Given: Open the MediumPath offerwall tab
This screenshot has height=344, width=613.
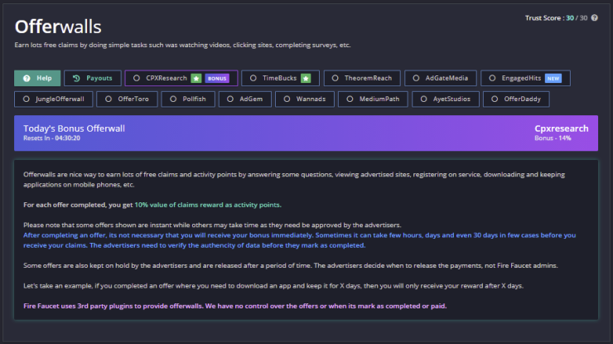Looking at the screenshot, I should 373,99.
